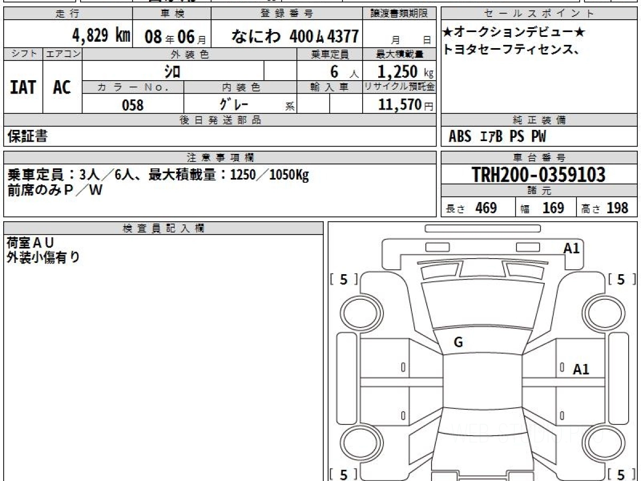Click the "純正装備" header
Screen dimensions: 641x481
click(x=539, y=120)
